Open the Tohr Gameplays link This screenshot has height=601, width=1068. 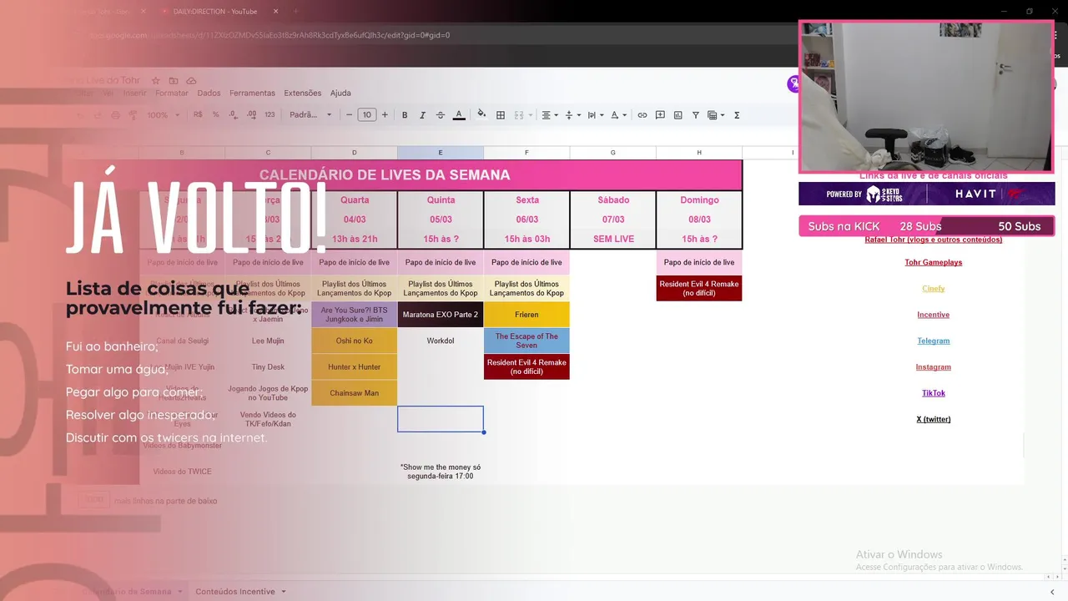pos(933,262)
